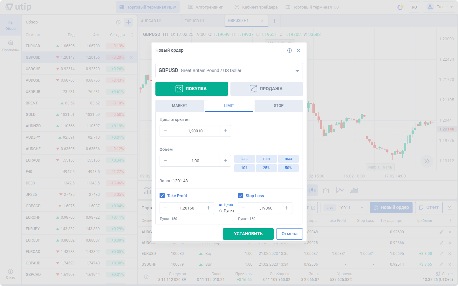Switch to the MARKET order tab
The image size is (458, 286).
(180, 106)
